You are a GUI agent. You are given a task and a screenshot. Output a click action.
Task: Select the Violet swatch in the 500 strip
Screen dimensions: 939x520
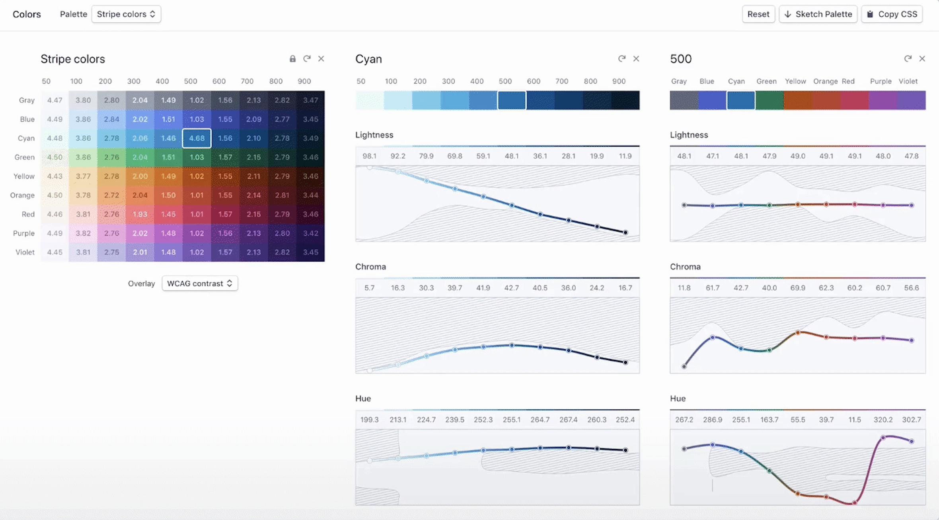[912, 100]
